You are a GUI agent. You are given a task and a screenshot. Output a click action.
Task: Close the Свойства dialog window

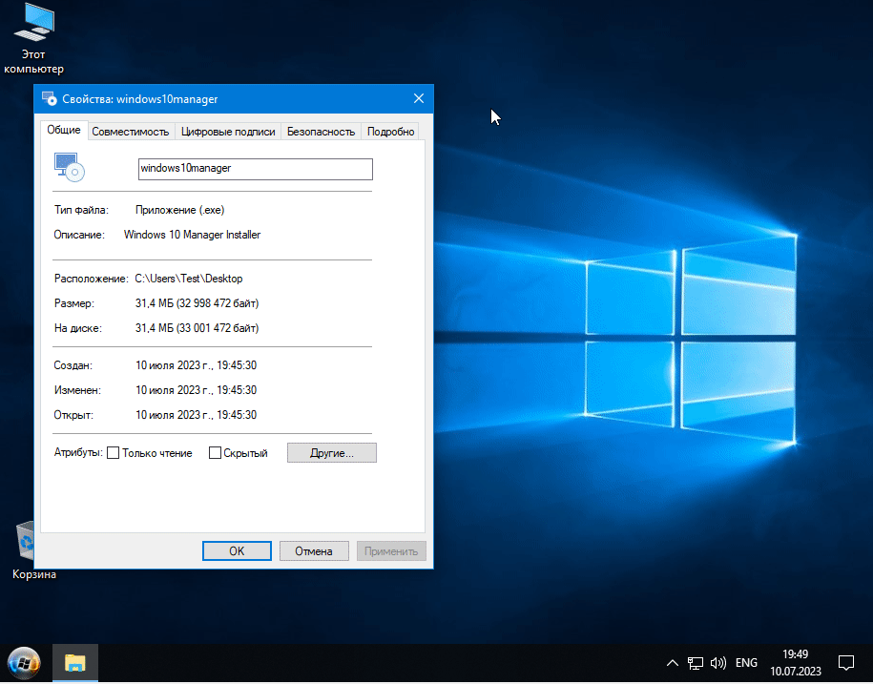(x=419, y=98)
